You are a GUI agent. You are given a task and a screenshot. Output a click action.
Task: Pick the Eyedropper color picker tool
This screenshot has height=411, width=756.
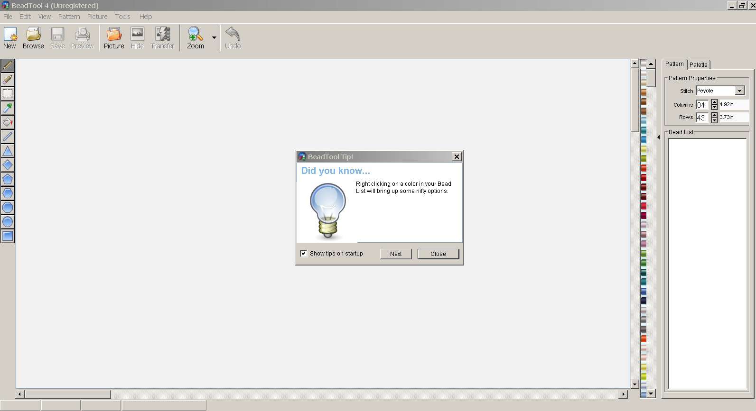click(8, 108)
